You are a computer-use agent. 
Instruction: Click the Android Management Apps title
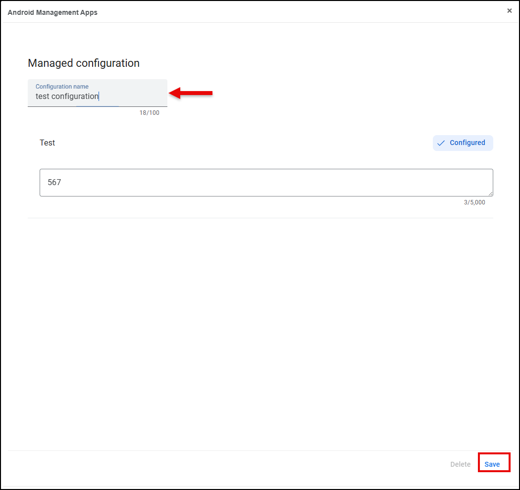(x=52, y=12)
